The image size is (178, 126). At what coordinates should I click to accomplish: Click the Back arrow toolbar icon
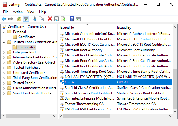(x=4, y=19)
